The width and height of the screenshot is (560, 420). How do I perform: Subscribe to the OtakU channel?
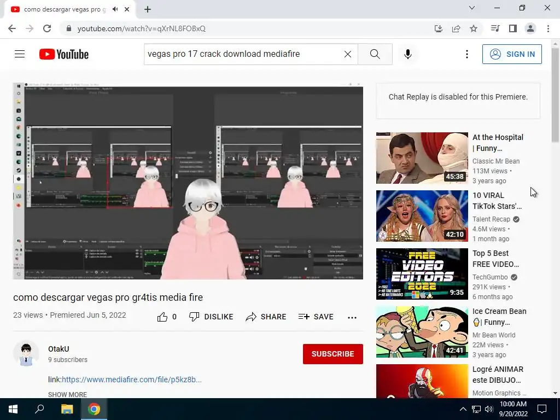[333, 354]
